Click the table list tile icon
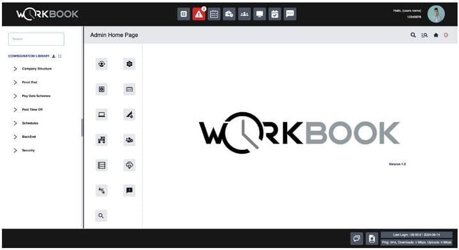 click(x=102, y=165)
